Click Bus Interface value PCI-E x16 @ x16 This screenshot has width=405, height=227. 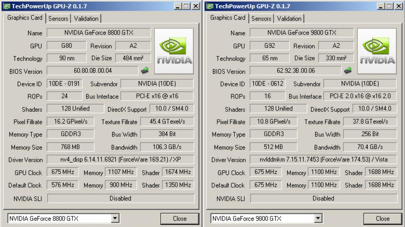coord(157,96)
